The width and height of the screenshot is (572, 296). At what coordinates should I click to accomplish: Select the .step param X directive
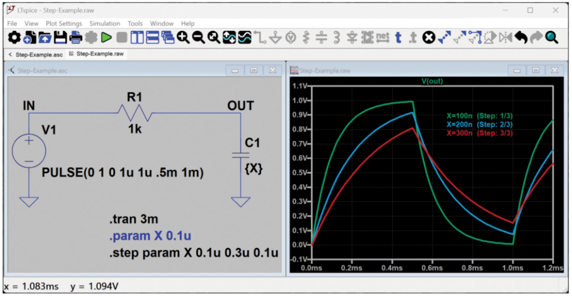click(x=194, y=253)
